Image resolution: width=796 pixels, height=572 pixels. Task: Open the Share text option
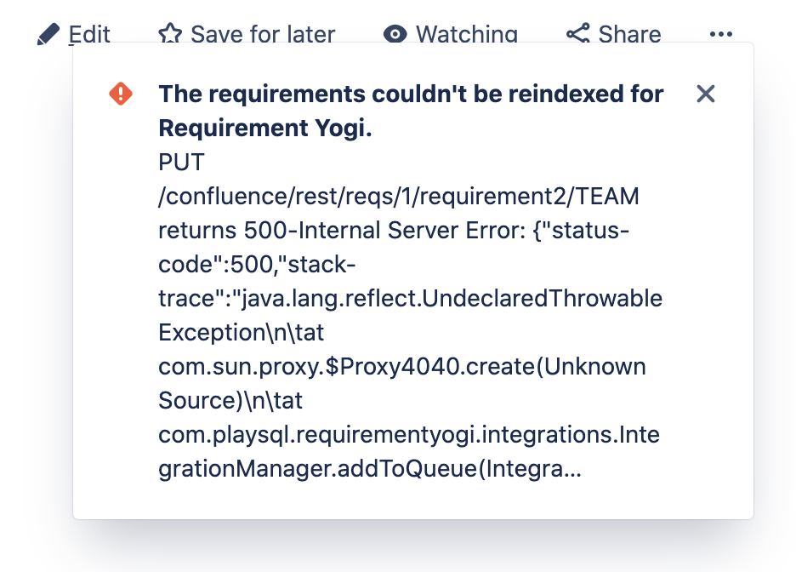point(629,35)
